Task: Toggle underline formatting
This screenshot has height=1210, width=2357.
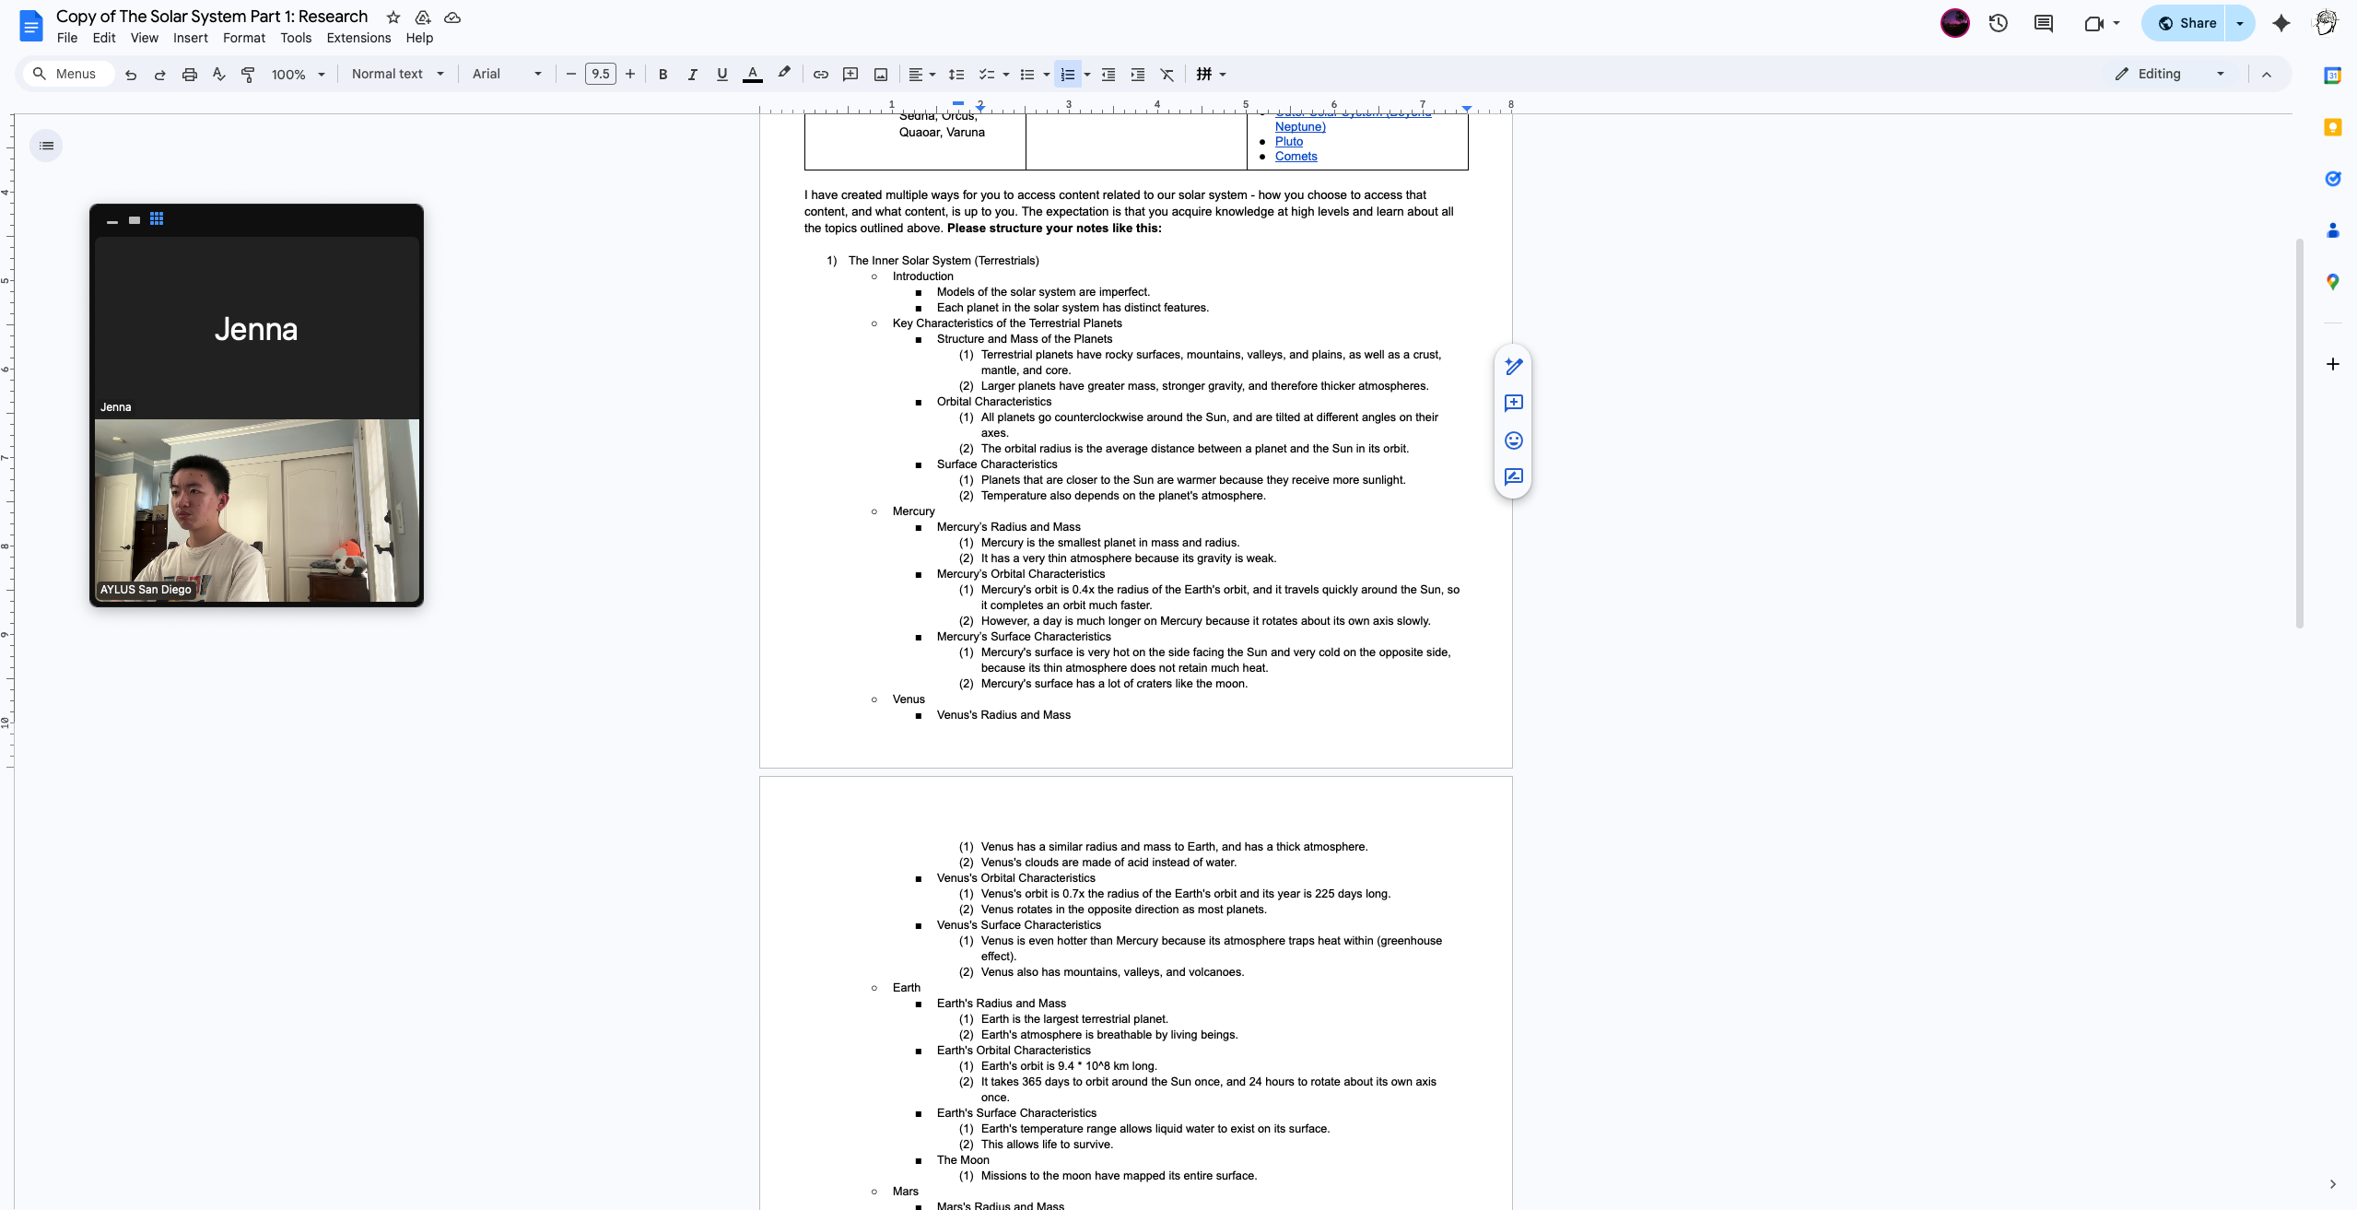Action: coord(721,75)
